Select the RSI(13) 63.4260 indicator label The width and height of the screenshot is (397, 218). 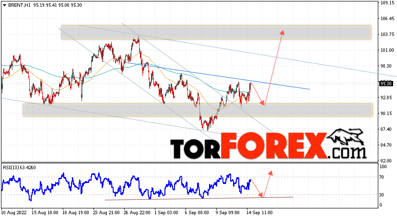click(x=19, y=167)
